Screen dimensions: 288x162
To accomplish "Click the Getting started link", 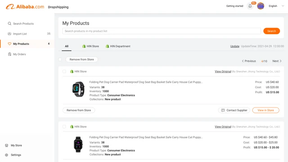I will (x=234, y=6).
